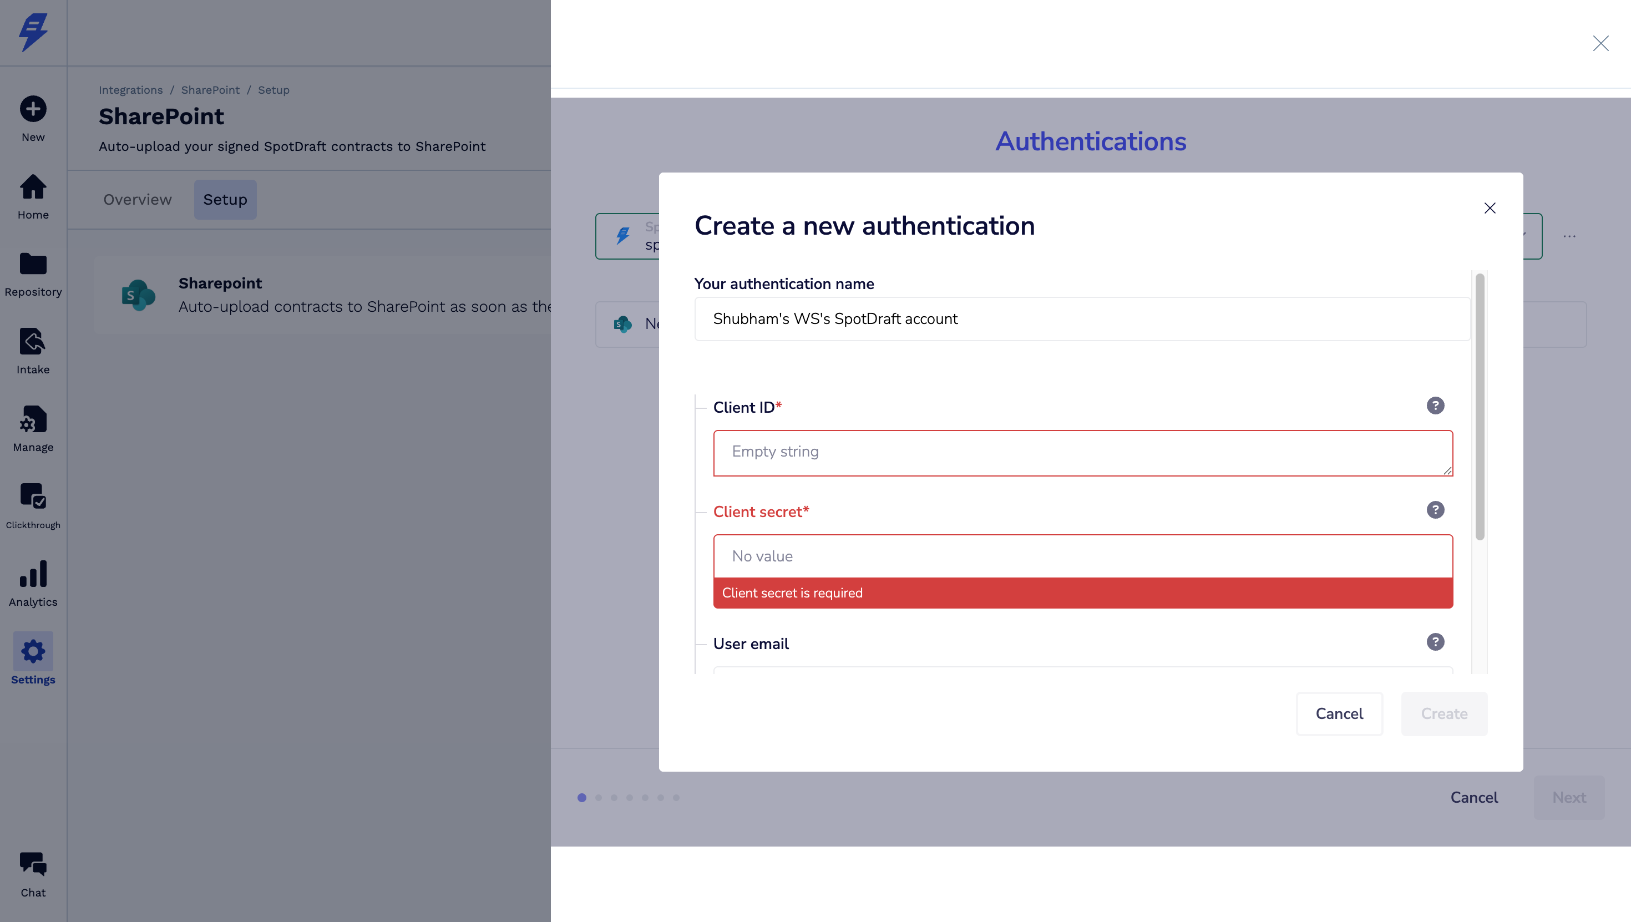Open the three-dots more options menu
The height and width of the screenshot is (922, 1631).
pos(1569,236)
